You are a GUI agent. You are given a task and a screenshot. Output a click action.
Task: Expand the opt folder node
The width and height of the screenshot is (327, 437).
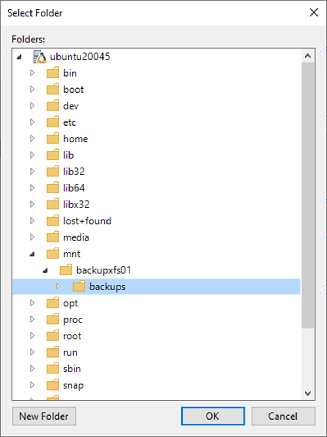tap(32, 303)
